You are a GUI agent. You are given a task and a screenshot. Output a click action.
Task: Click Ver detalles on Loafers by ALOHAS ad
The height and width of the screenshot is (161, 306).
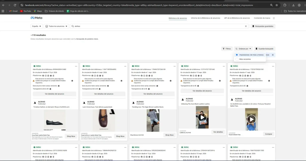pos(218,132)
